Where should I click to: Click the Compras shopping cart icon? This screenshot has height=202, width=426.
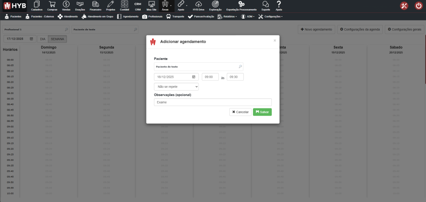[x=52, y=5]
